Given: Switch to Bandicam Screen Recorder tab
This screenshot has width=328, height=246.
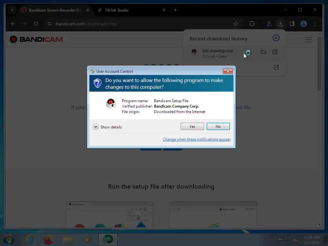Looking at the screenshot, I should tap(55, 10).
